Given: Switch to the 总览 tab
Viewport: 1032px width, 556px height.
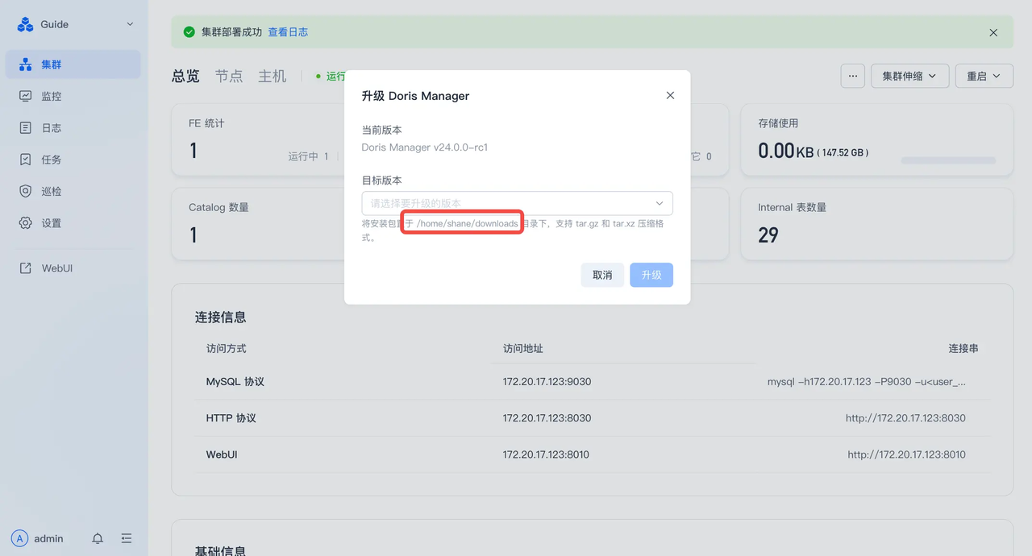Looking at the screenshot, I should (185, 76).
